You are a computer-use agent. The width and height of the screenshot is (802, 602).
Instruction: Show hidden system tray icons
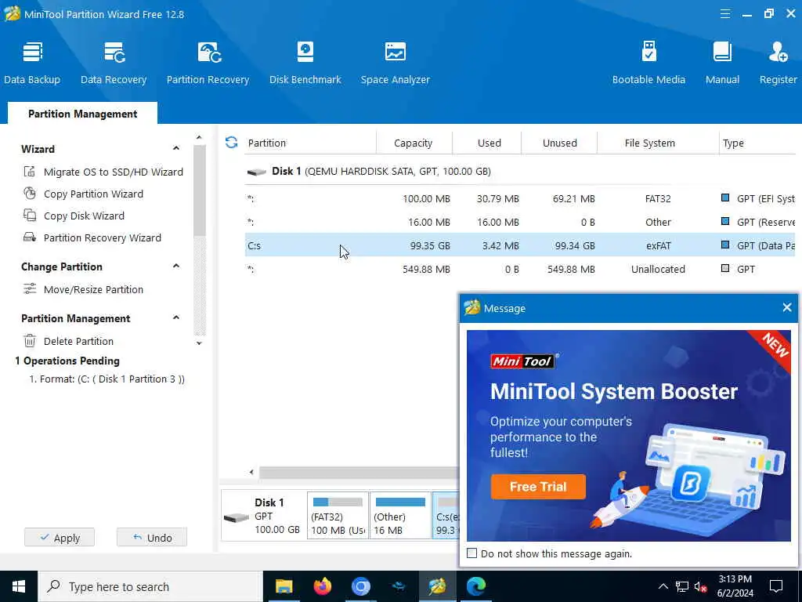[x=663, y=586]
